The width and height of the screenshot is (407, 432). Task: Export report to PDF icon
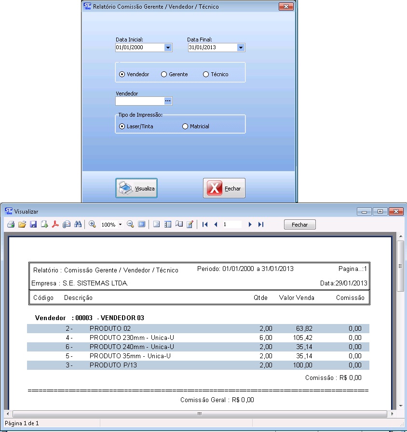click(x=55, y=225)
